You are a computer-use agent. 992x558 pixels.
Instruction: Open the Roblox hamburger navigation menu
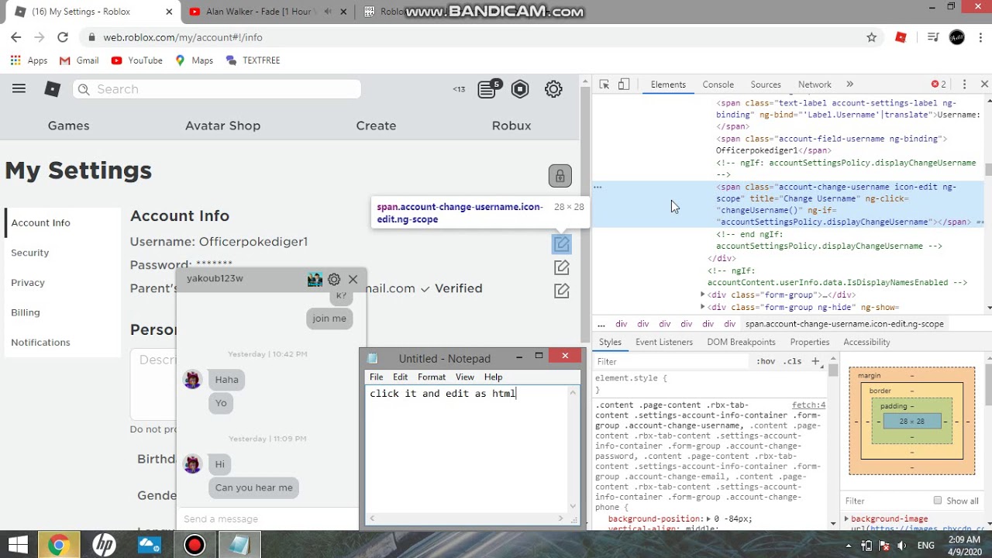19,89
